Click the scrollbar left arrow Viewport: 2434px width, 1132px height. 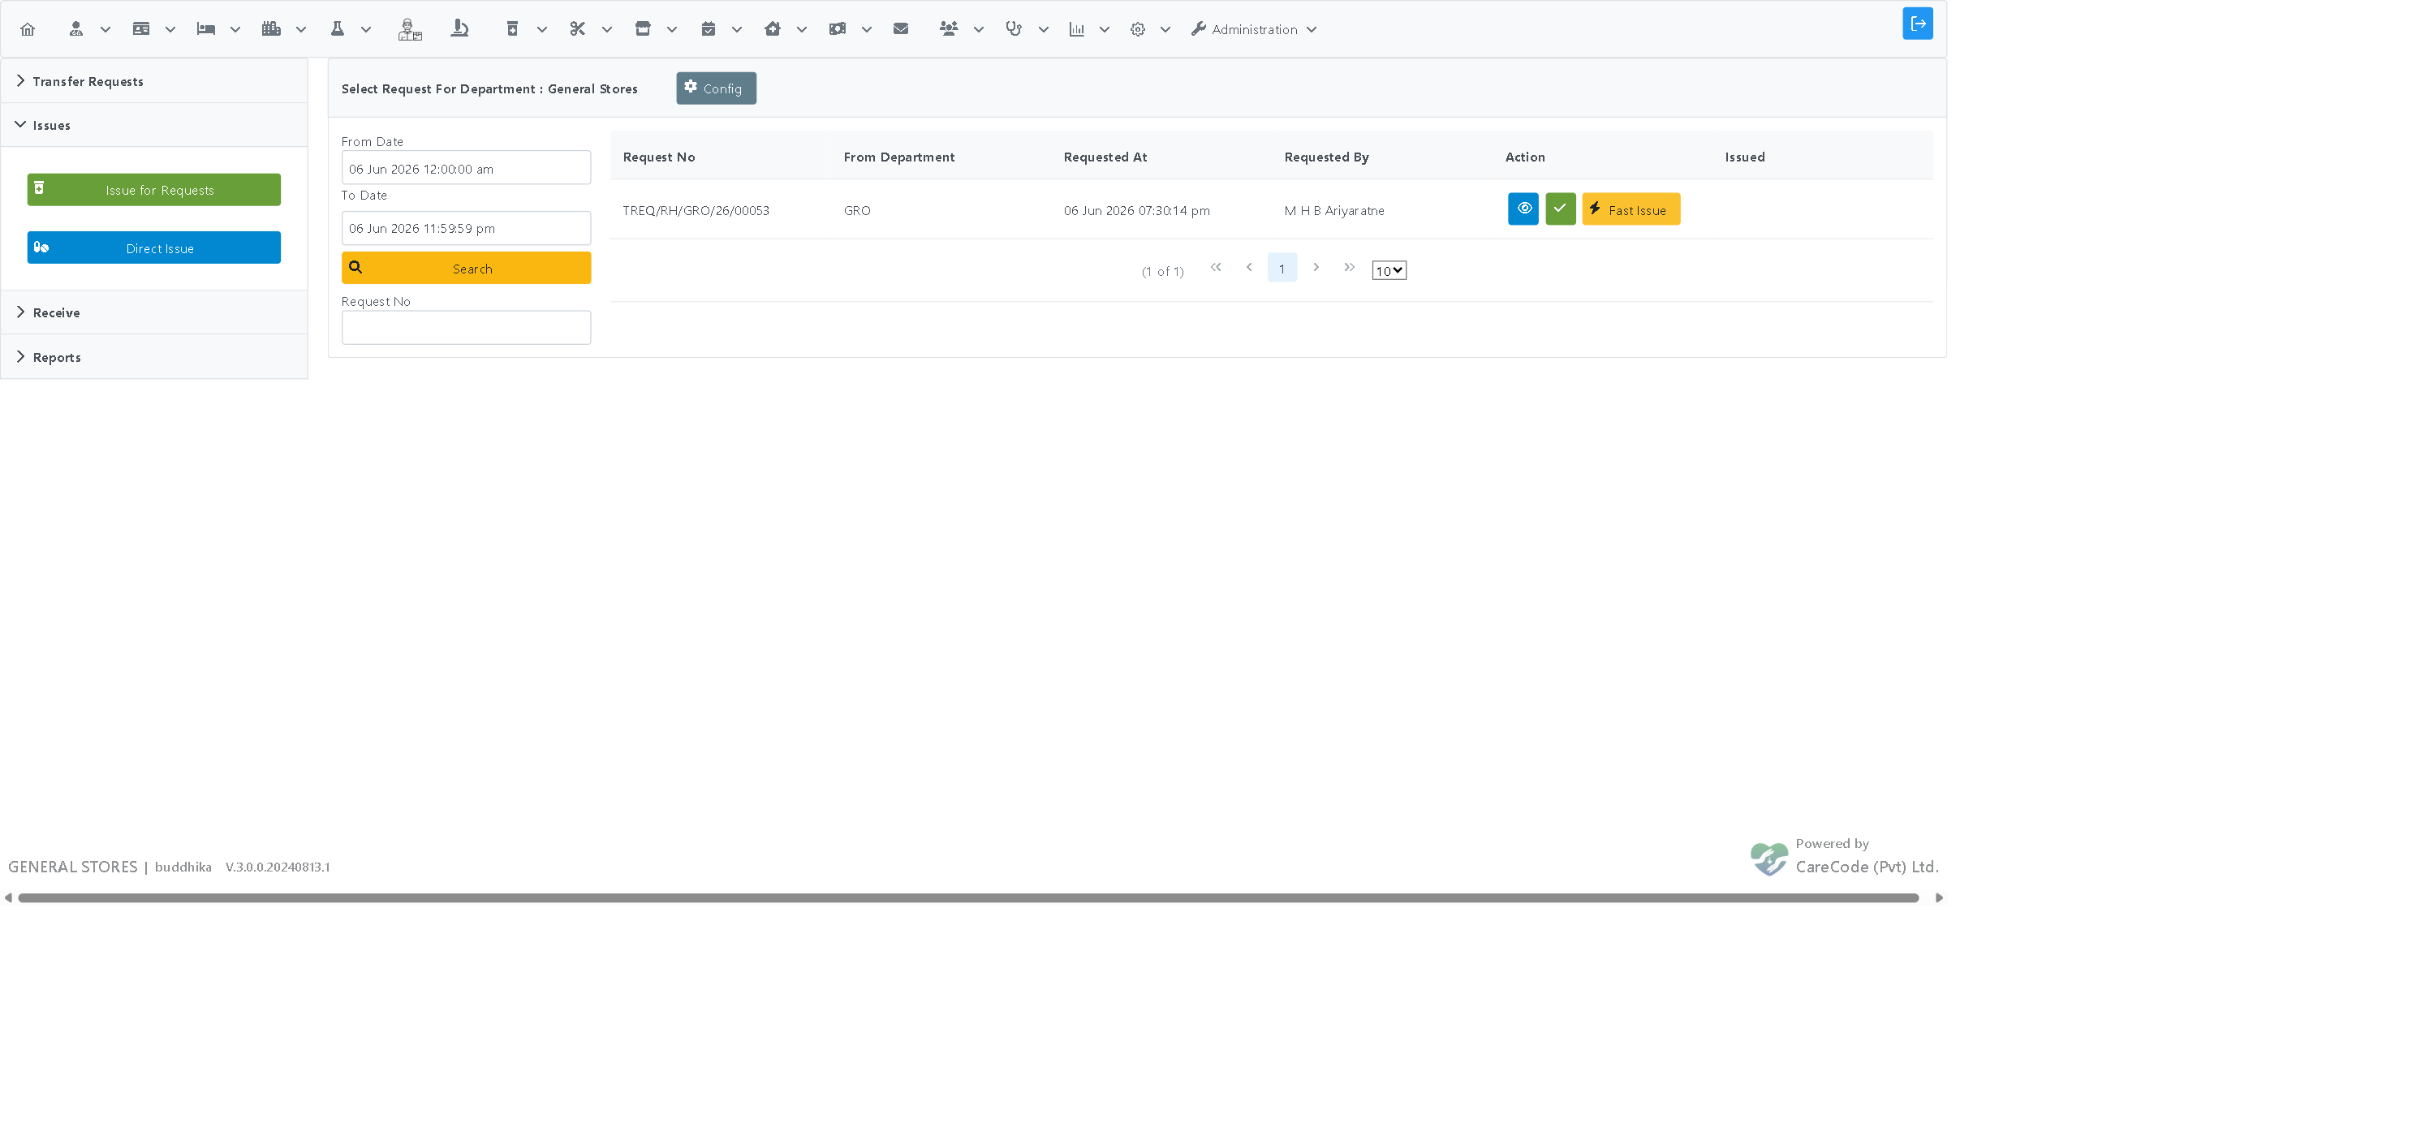tap(8, 897)
